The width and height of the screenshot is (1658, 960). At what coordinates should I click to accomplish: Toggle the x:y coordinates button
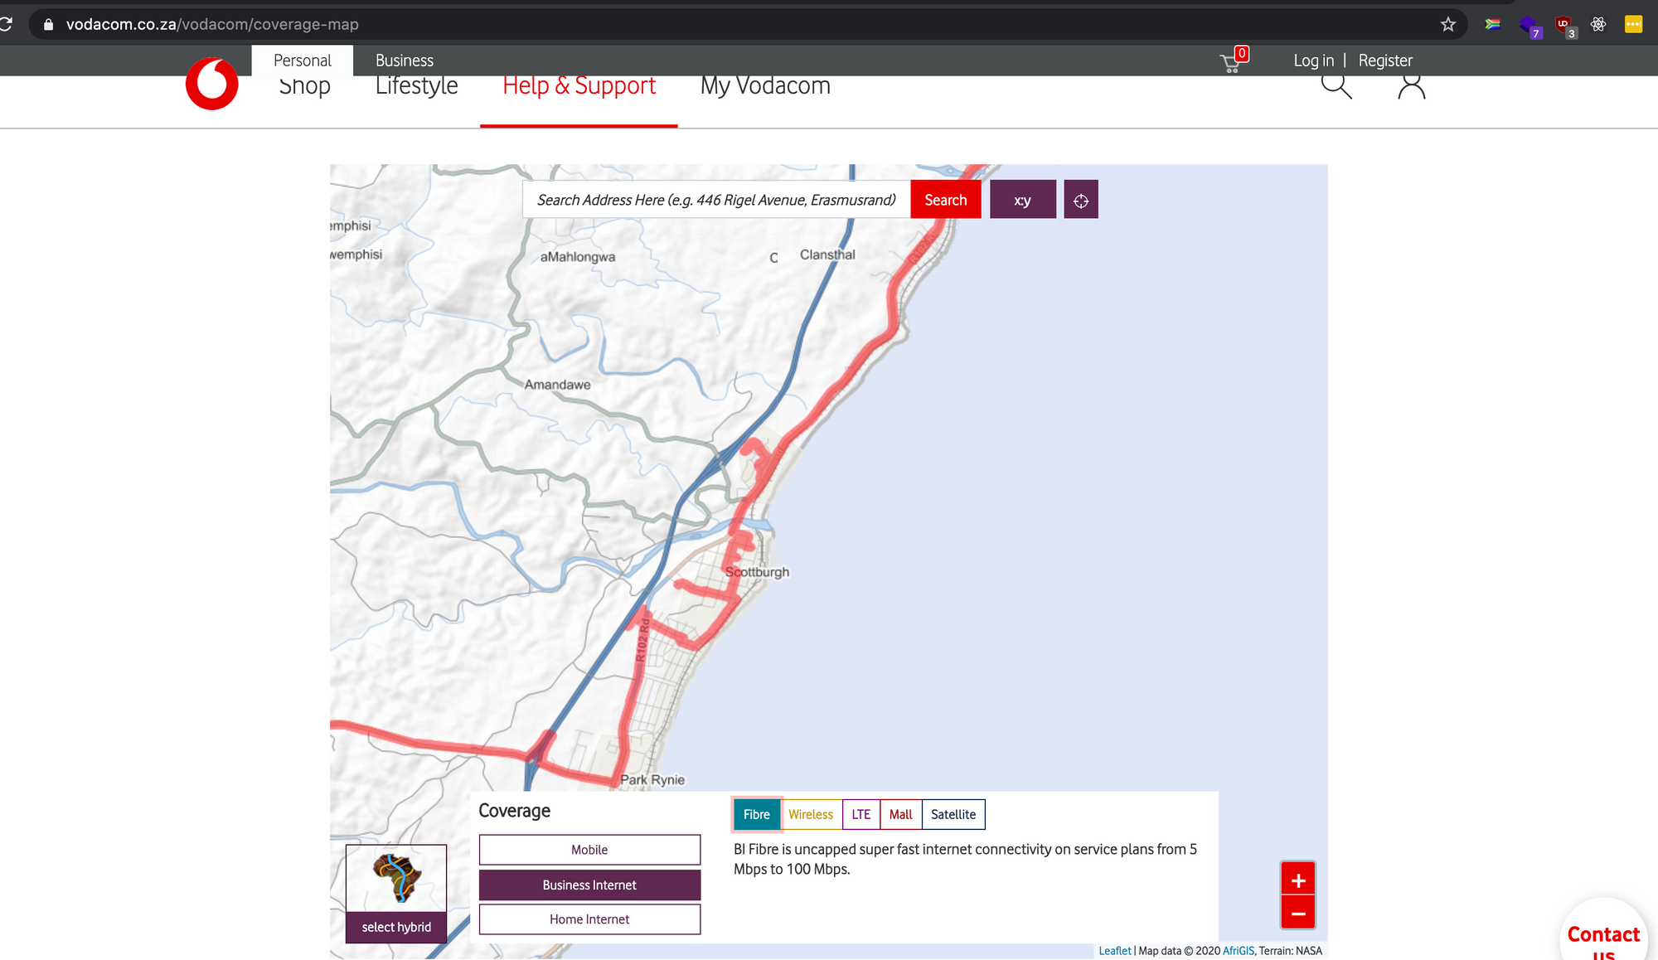1022,200
